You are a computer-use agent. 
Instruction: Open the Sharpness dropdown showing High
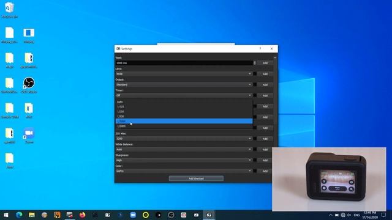[x=184, y=160]
